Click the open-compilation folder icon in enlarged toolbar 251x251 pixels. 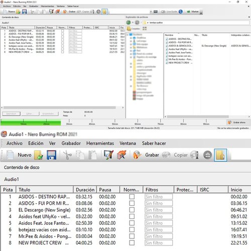click(39, 155)
